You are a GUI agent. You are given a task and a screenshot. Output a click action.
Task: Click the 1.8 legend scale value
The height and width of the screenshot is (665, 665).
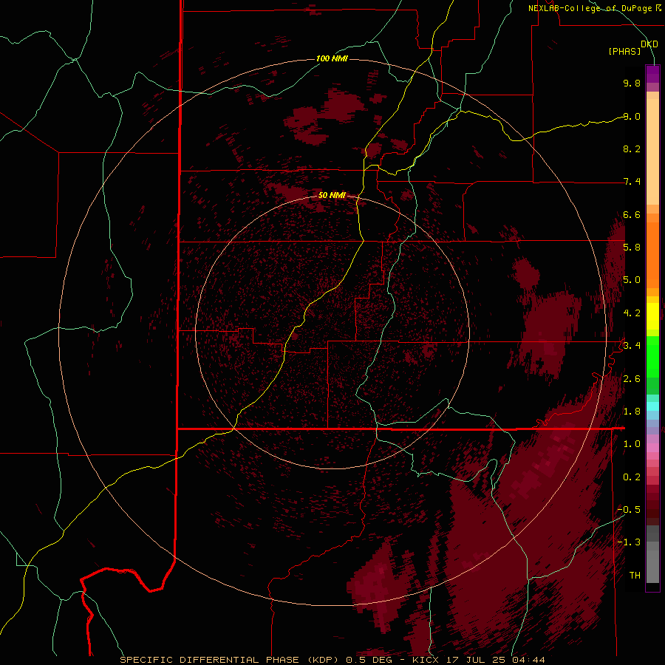tap(632, 412)
